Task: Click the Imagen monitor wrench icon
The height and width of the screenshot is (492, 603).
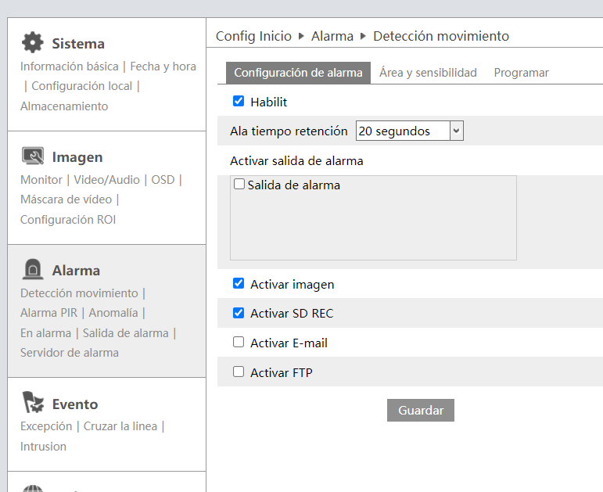Action: 33,156
